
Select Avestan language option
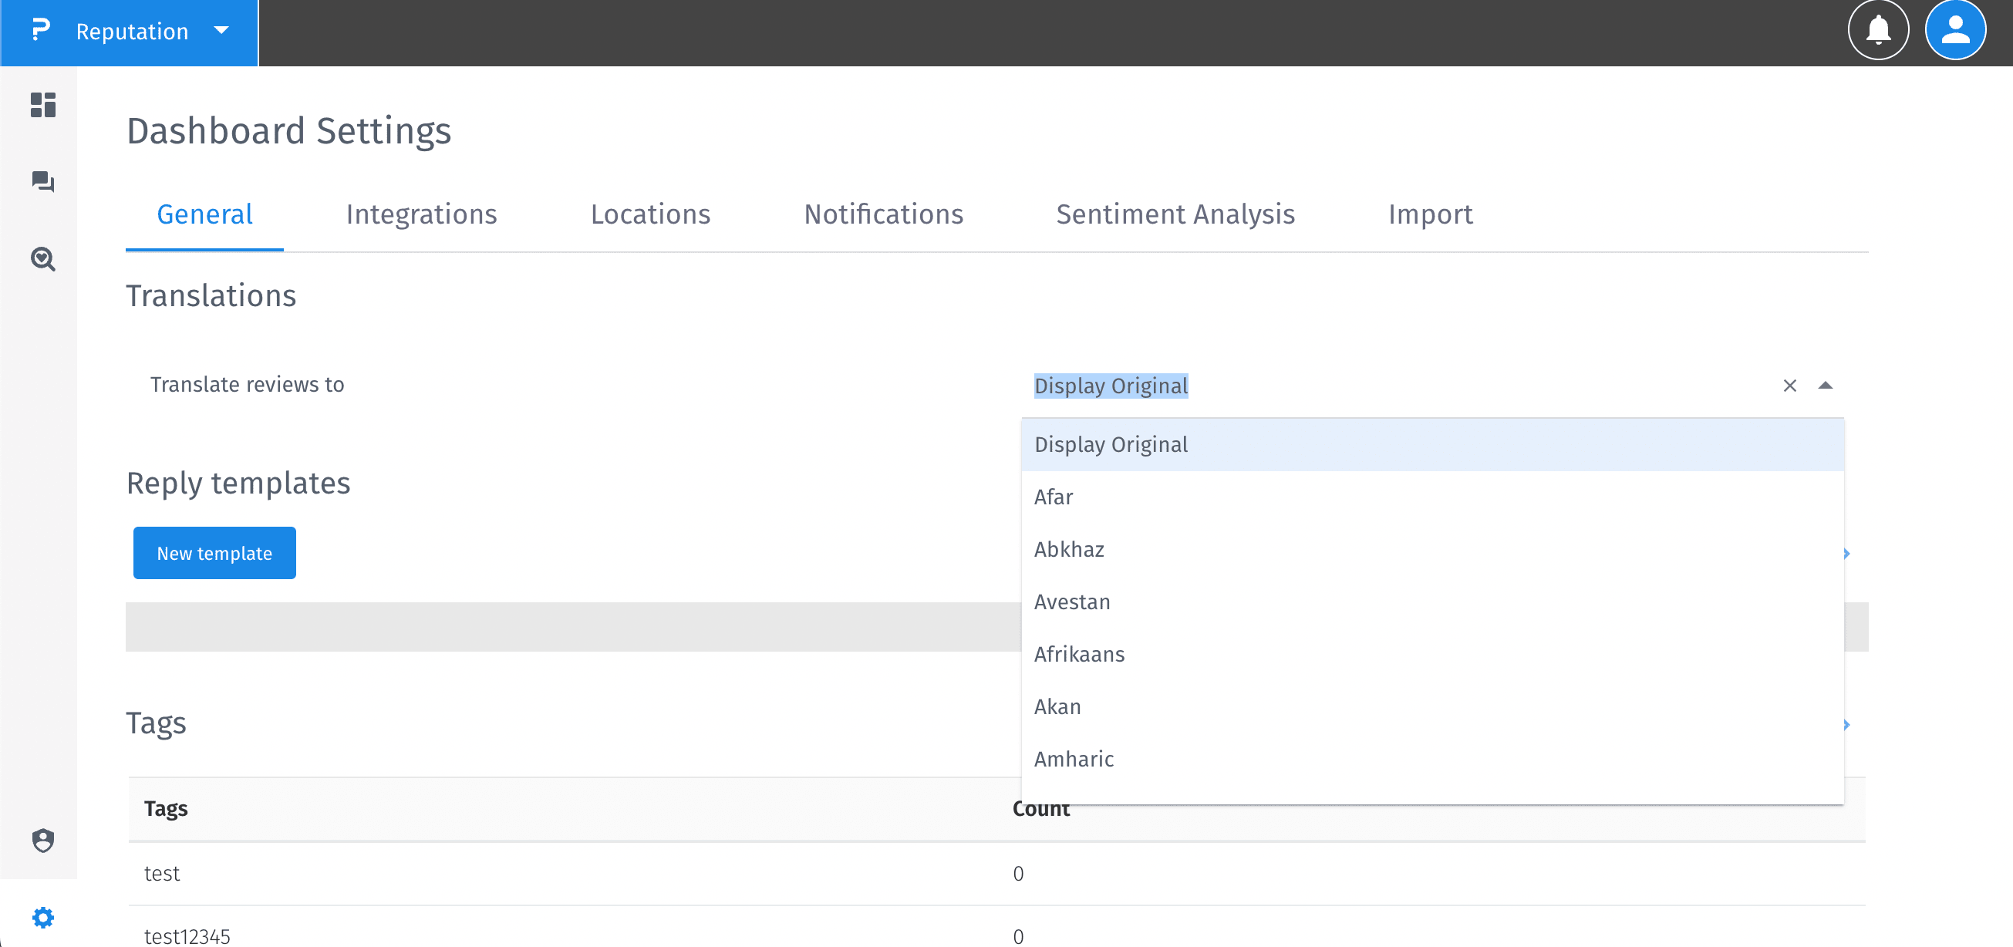(x=1431, y=602)
